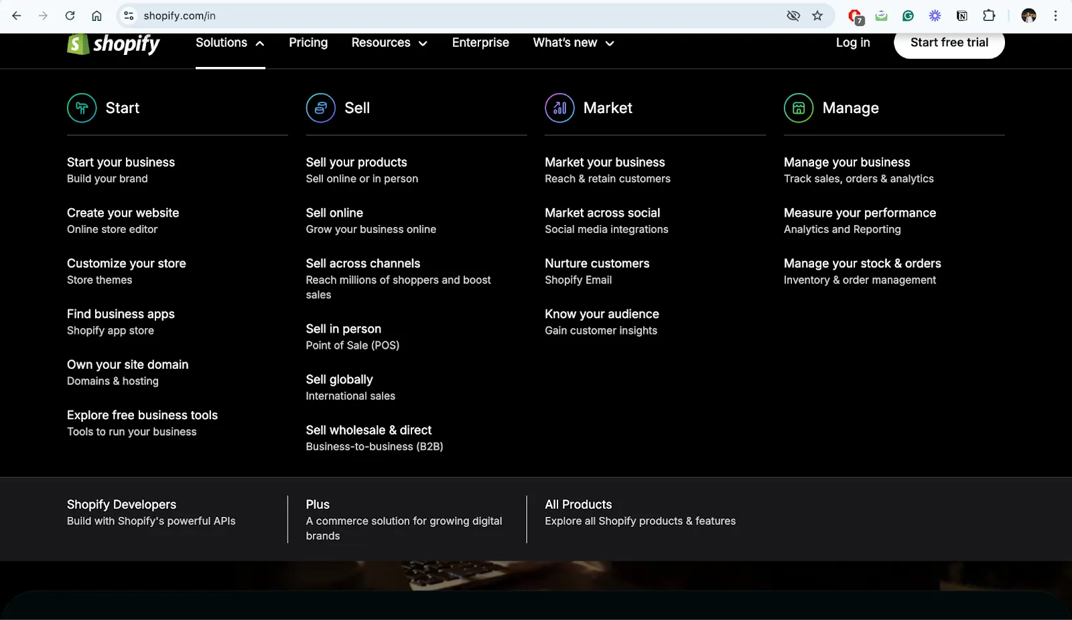Open browser home page icon

[96, 15]
